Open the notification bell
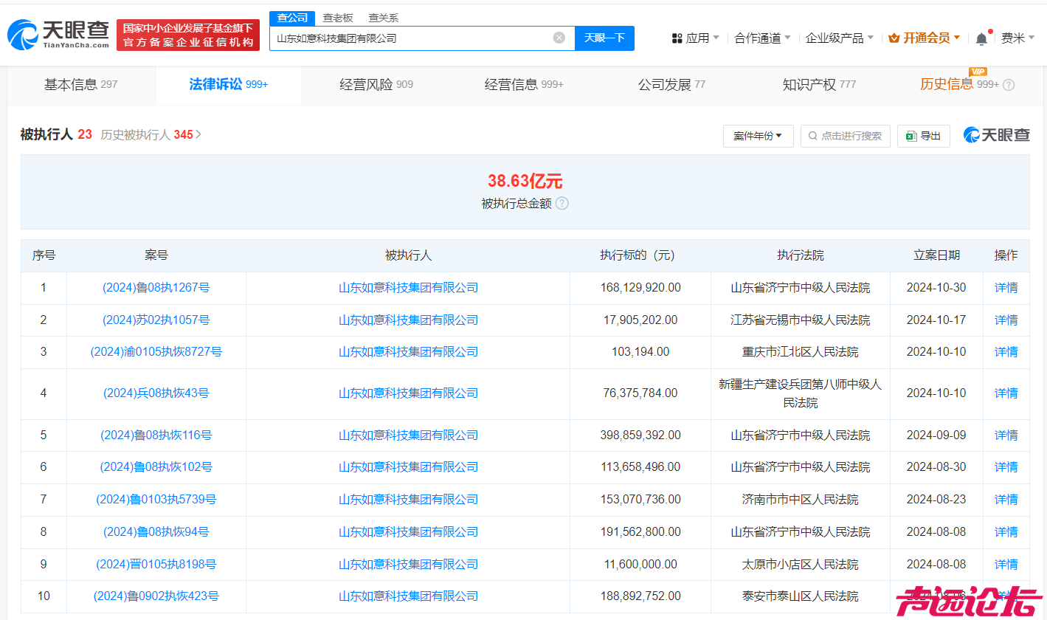1047x620 pixels. (981, 38)
